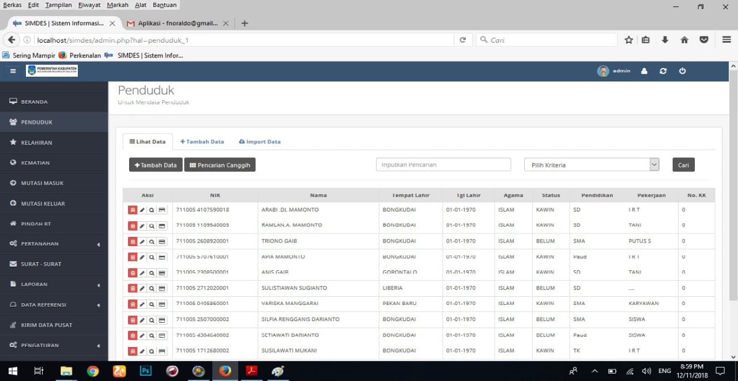Click the red delete icon in ANIS GAIB's row
738x381 pixels.
tap(133, 273)
